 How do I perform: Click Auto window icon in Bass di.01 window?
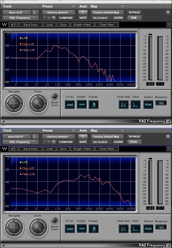[x=83, y=12]
